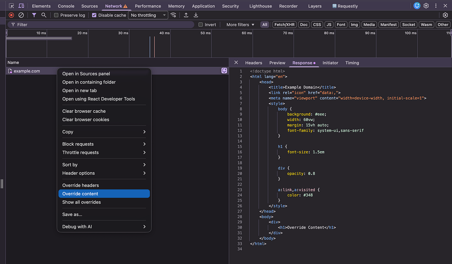The width and height of the screenshot is (452, 264).
Task: Click the Network tab warning triangle
Action: click(125, 6)
